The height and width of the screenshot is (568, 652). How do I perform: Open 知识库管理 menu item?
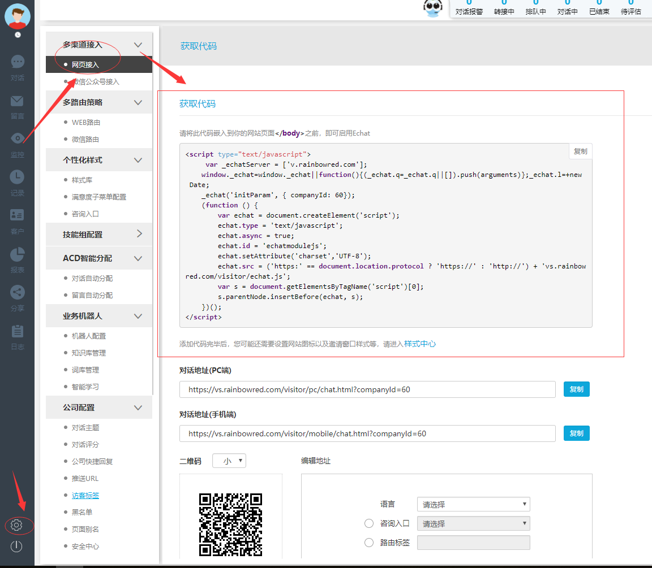(88, 353)
